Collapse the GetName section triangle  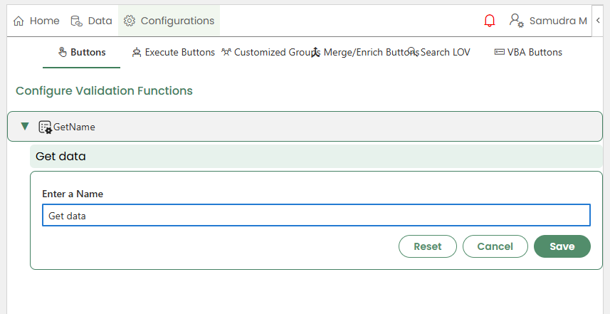click(x=25, y=127)
